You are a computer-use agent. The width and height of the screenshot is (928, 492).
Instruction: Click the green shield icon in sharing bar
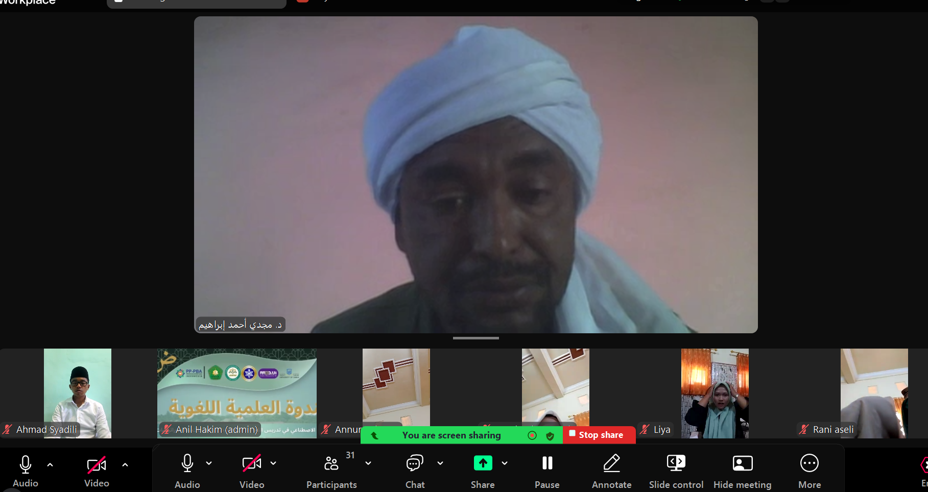pos(550,435)
